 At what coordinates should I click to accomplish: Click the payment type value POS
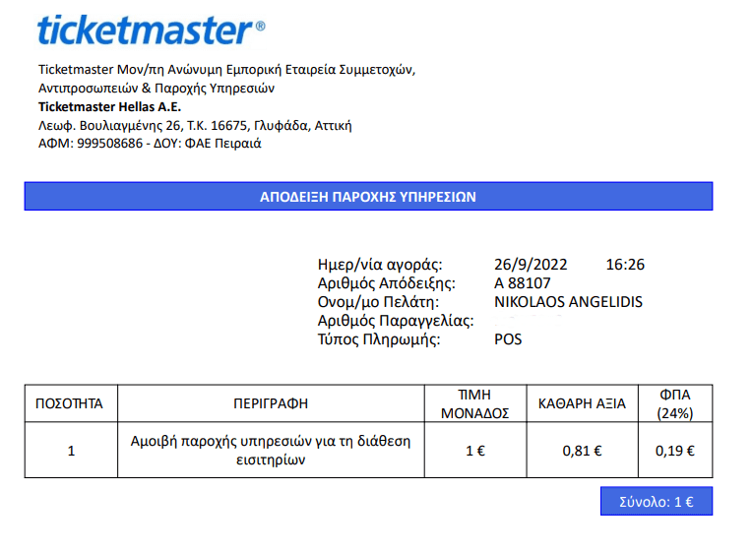(508, 339)
